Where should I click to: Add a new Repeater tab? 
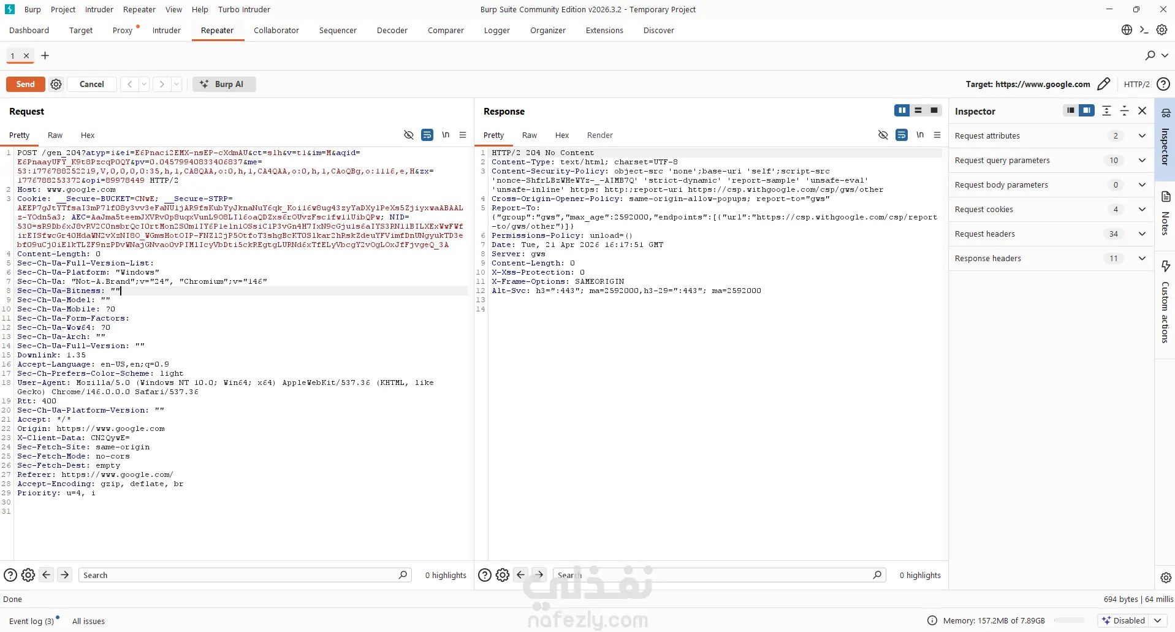pyautogui.click(x=45, y=56)
